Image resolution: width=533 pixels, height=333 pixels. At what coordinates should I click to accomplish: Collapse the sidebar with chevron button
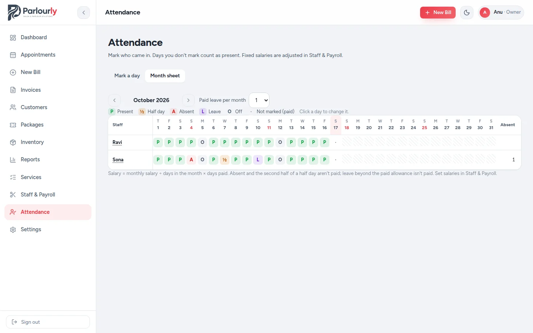[x=84, y=13]
